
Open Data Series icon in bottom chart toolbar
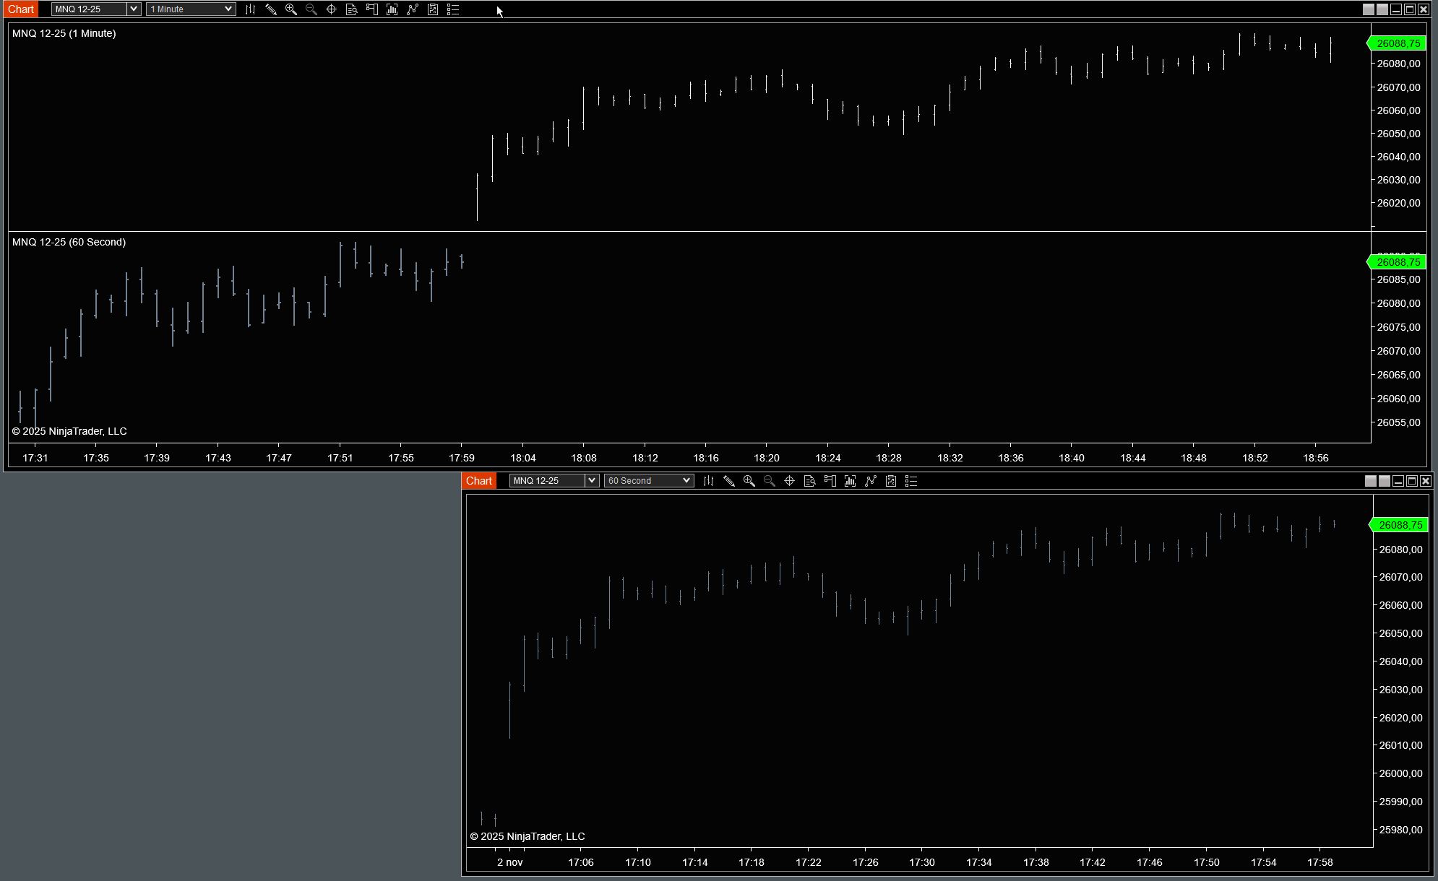[851, 481]
